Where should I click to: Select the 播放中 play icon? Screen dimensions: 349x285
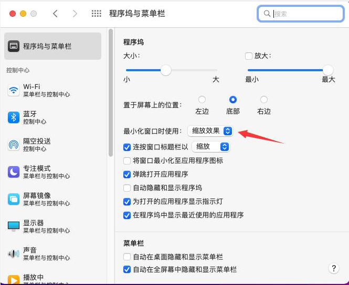[14, 280]
